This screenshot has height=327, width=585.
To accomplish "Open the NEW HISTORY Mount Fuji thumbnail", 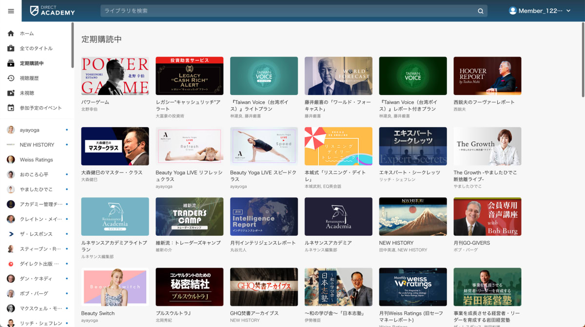I will (413, 216).
